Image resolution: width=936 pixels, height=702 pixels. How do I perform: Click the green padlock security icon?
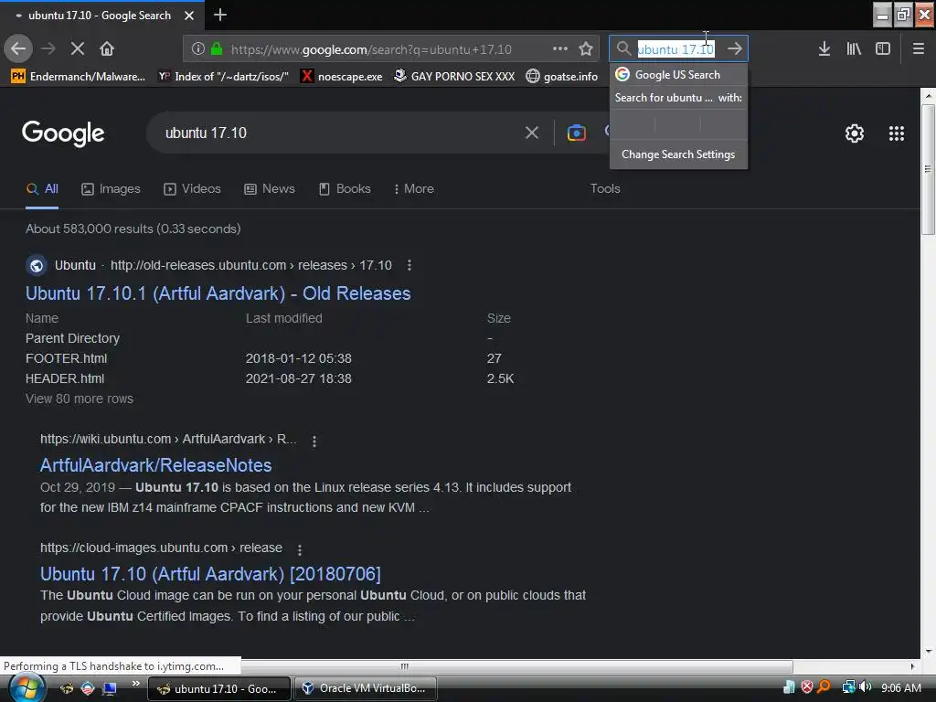tap(217, 48)
